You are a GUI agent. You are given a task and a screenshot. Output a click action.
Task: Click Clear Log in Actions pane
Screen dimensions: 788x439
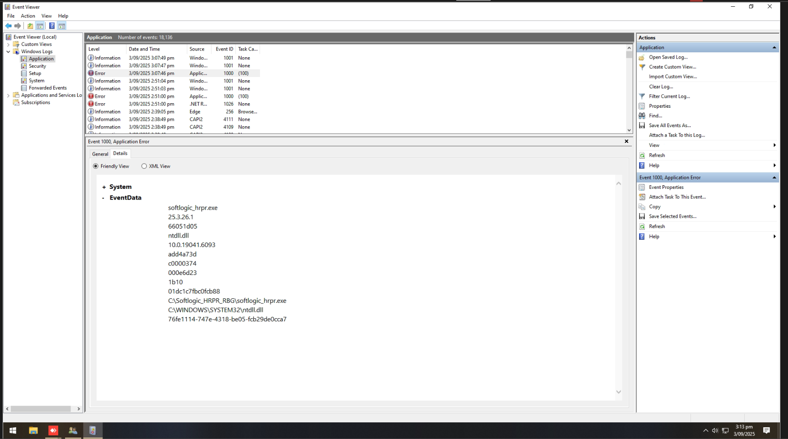click(x=661, y=87)
